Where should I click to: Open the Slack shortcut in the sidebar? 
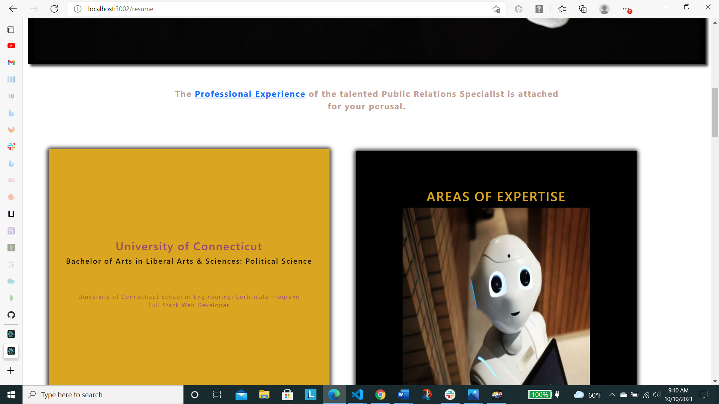click(x=11, y=147)
